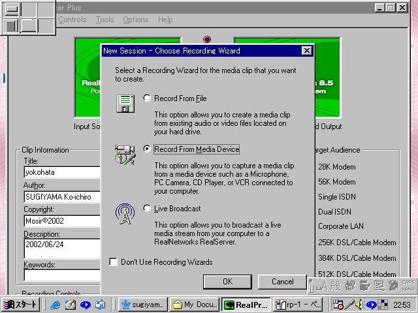418x313 pixels.
Task: Switch to the My Docu... taskbar window
Action: click(x=195, y=305)
